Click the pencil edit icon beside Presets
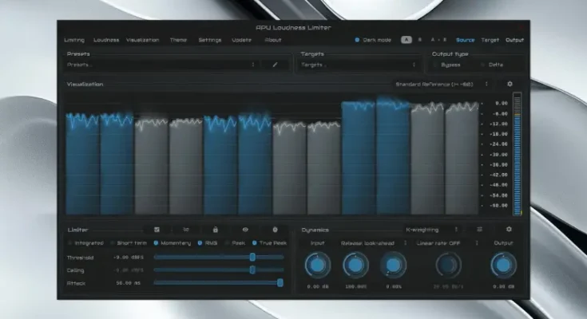 coord(276,65)
